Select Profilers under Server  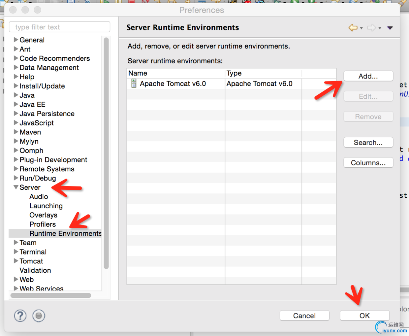click(x=43, y=224)
